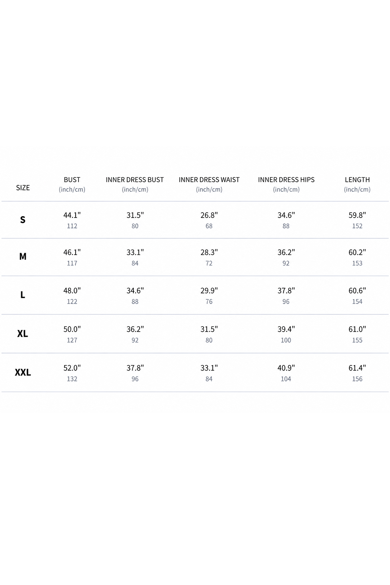Viewport: 390px width, 585px height.
Task: Select the size S row label
Action: tap(23, 220)
